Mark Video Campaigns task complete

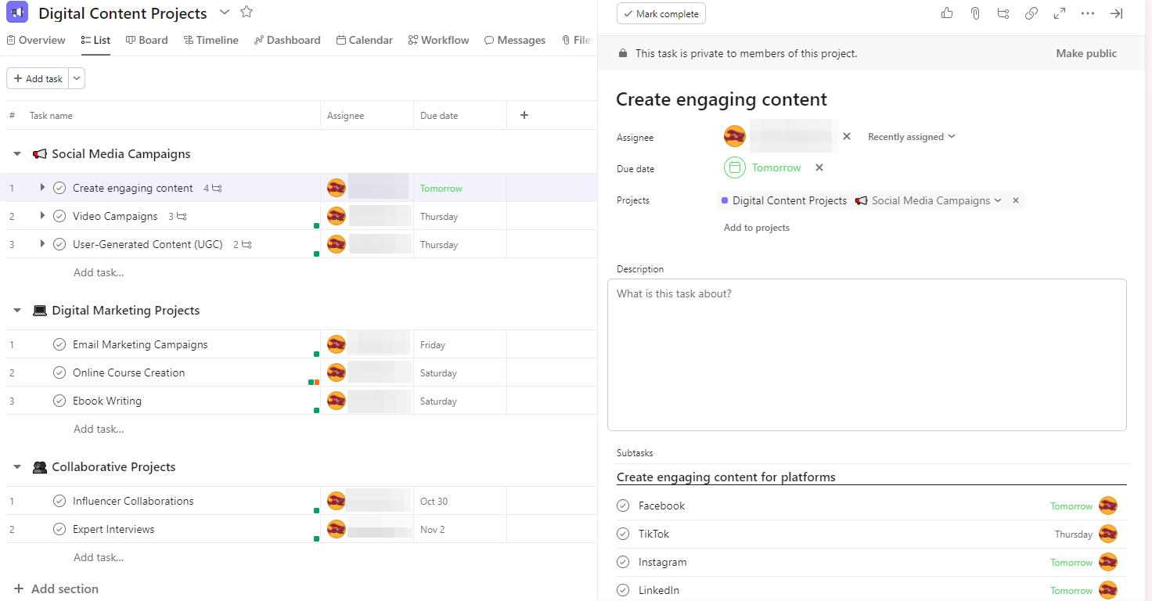(59, 216)
